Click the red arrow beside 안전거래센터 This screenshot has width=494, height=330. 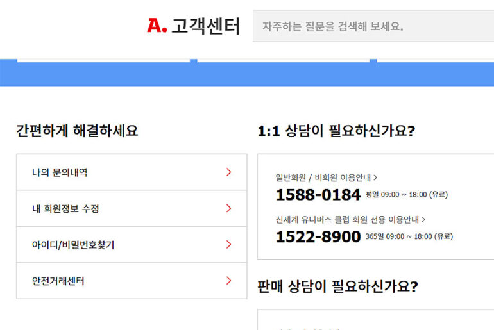coord(228,281)
